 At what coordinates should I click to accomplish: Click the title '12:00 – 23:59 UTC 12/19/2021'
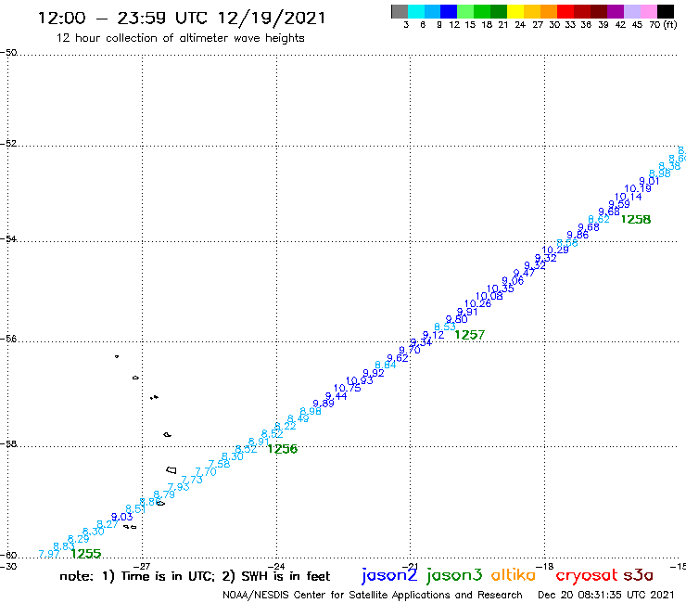[x=182, y=19]
